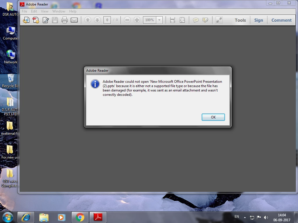
Task: Select the Computer desktop icon
Action: pyautogui.click(x=10, y=34)
